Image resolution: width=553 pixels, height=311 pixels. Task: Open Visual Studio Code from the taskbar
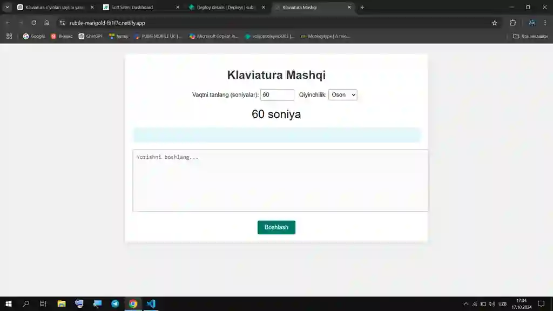[151, 304]
